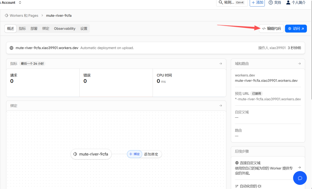Click the 已禁用 badge next to 预览 URL
The image size is (312, 189).
click(257, 94)
